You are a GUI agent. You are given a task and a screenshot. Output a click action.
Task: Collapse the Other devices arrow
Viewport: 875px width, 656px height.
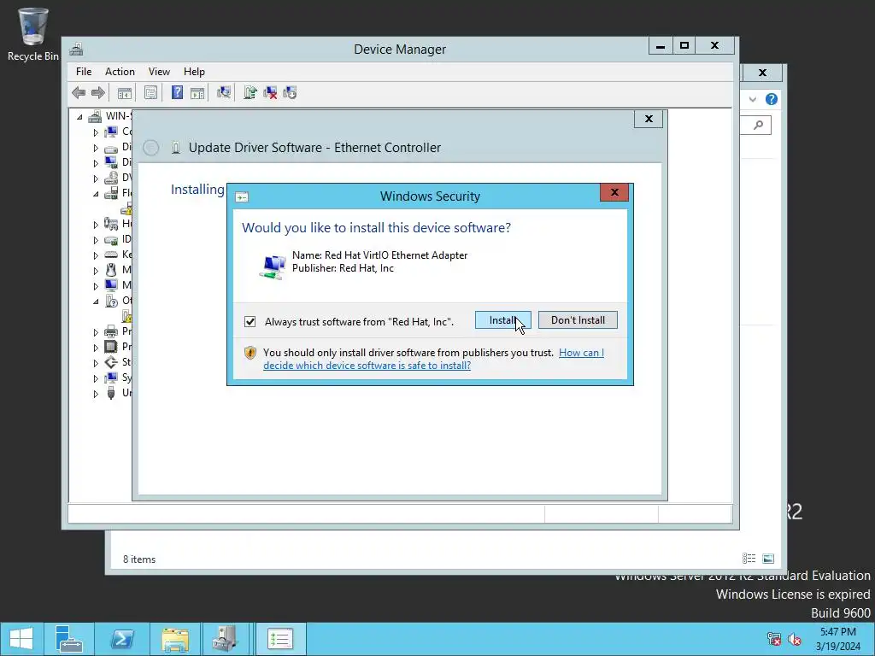pos(96,302)
